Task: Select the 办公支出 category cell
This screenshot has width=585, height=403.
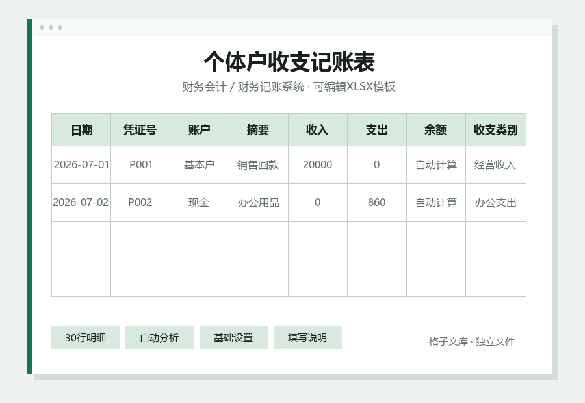Action: (x=496, y=203)
